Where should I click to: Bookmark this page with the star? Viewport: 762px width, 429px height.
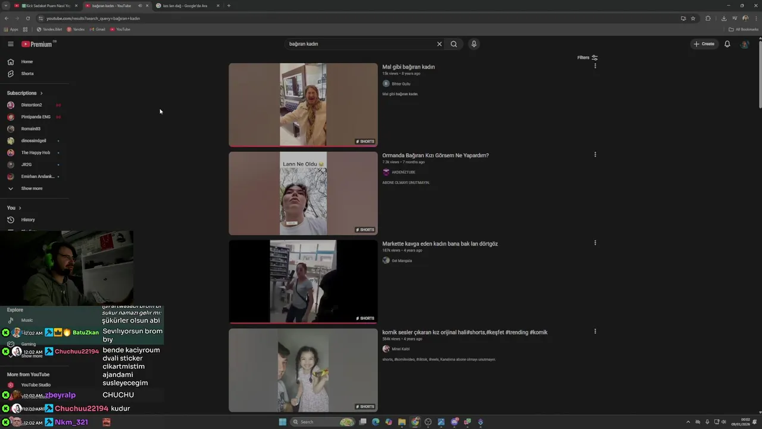coord(693,18)
